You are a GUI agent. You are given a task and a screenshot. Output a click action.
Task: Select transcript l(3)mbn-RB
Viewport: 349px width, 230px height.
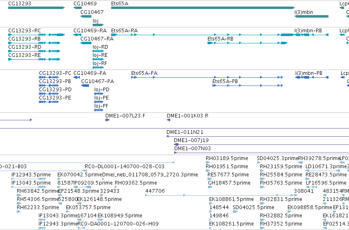pos(311,35)
